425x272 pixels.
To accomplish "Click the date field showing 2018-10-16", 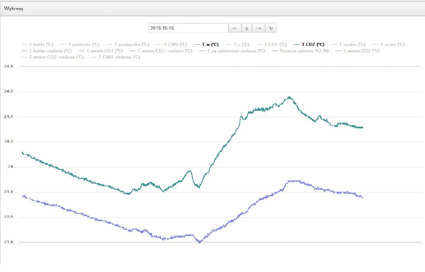I will coord(188,28).
